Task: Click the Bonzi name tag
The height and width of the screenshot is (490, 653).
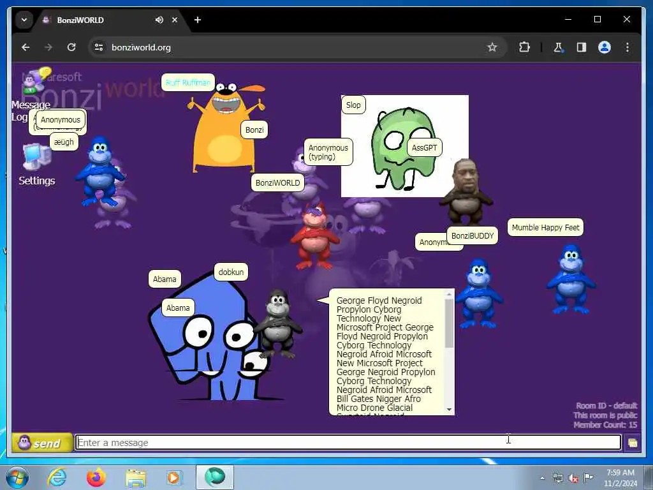Action: 254,130
